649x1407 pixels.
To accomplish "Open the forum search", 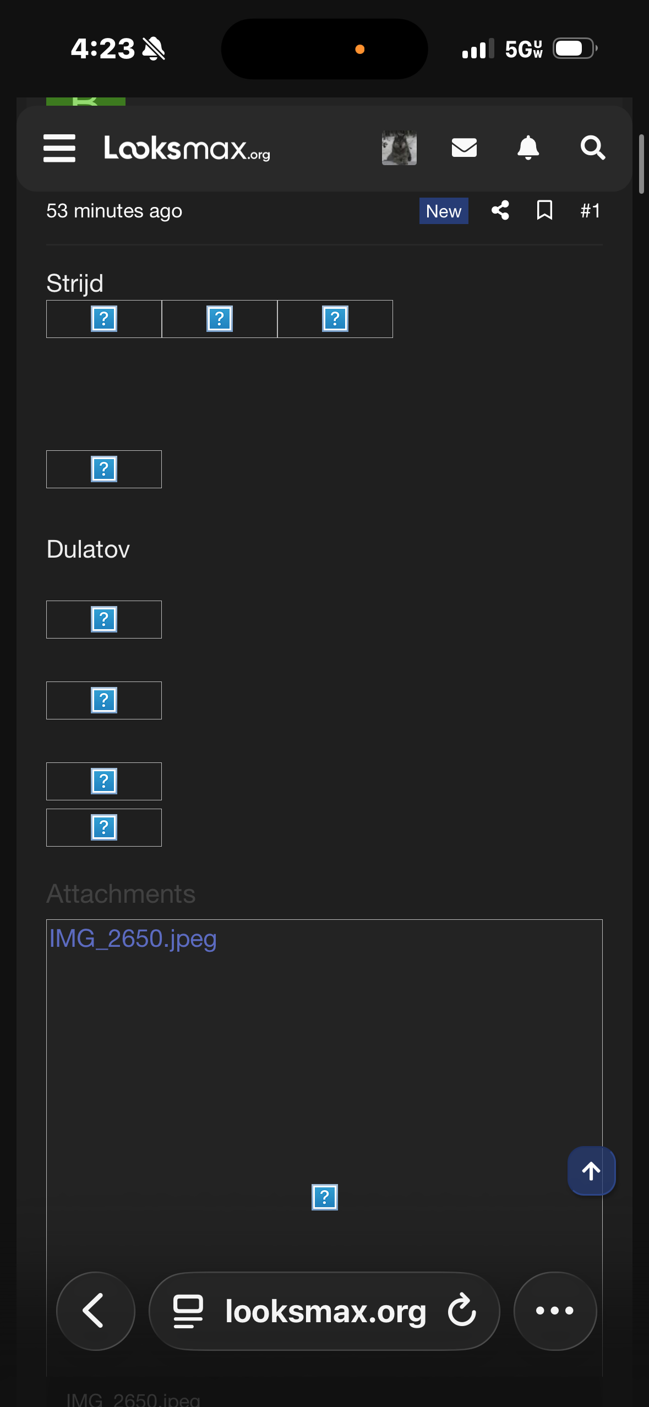I will (592, 148).
